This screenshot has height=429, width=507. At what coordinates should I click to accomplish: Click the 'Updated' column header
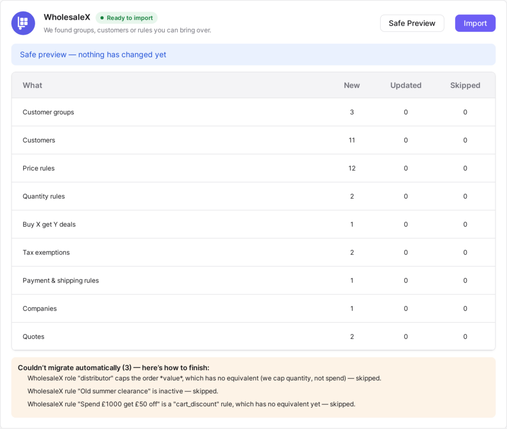click(406, 85)
